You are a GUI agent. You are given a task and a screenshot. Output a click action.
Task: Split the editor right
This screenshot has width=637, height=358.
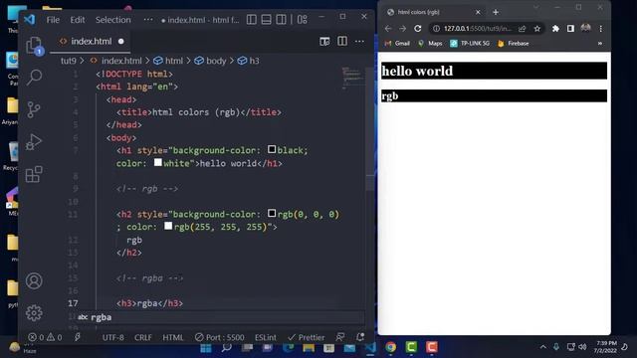(342, 42)
